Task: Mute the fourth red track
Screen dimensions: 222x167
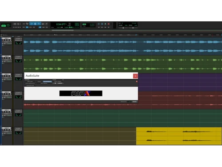Action: 10,94
